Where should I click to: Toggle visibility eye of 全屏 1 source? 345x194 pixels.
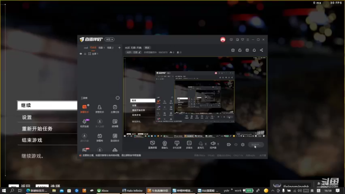click(x=81, y=53)
